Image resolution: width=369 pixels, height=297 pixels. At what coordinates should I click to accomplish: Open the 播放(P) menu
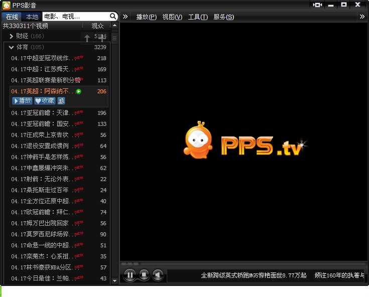[x=146, y=17]
